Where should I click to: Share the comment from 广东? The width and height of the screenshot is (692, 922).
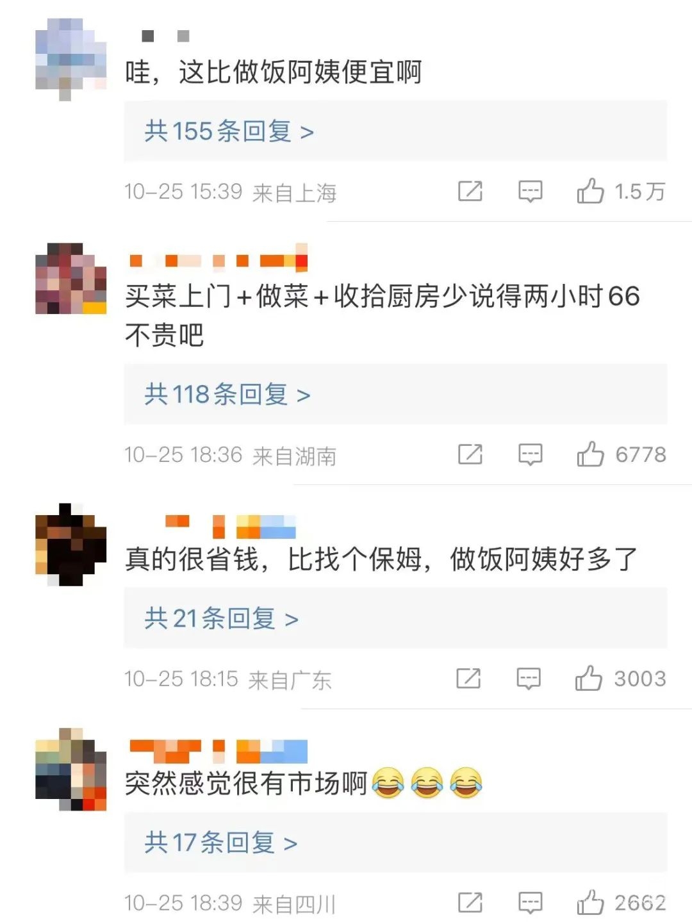point(468,678)
